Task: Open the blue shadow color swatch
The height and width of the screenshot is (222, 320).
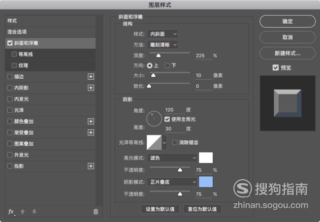Action: pos(206,182)
